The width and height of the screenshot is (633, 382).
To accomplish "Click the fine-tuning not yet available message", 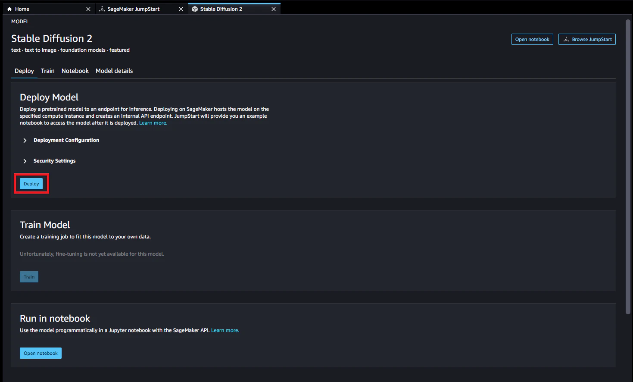I will pyautogui.click(x=92, y=254).
